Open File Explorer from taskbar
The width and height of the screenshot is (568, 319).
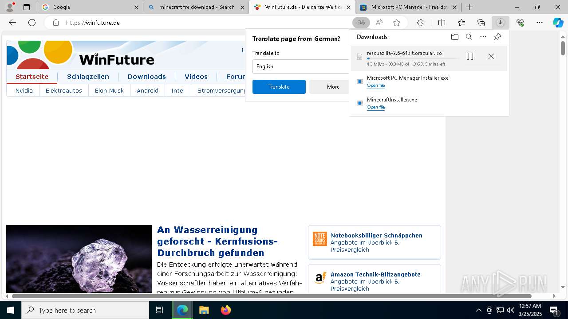[x=204, y=310]
